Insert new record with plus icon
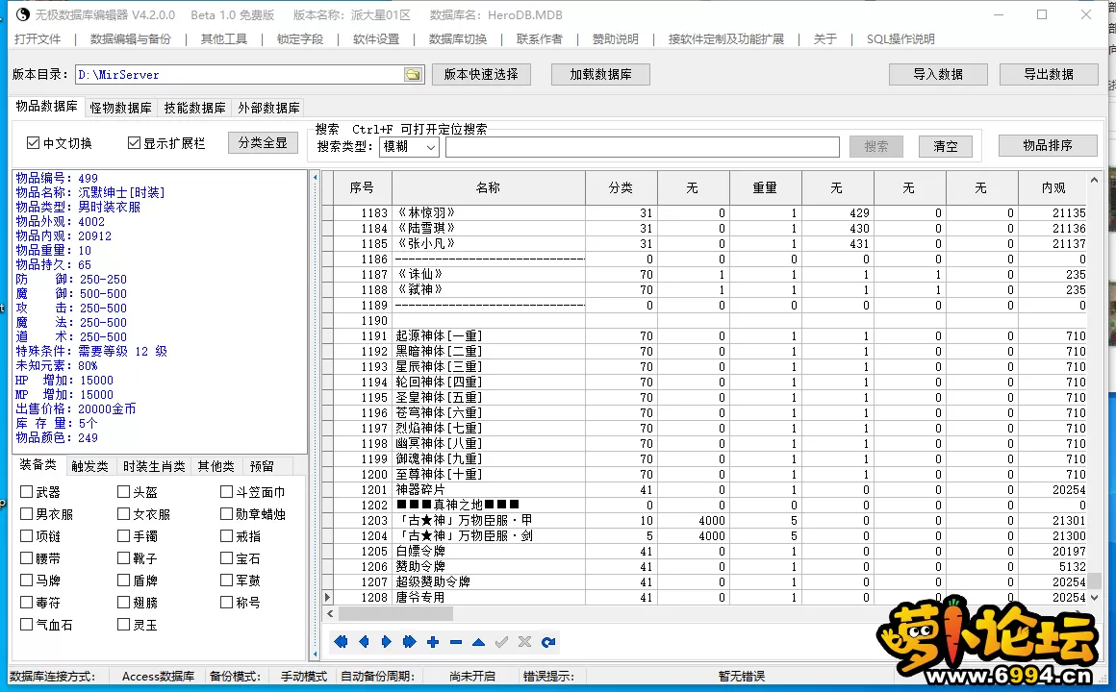1116x692 pixels. (433, 642)
